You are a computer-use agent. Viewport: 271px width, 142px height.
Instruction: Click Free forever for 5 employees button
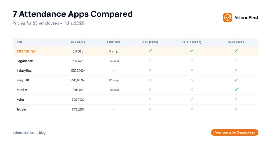235,132
